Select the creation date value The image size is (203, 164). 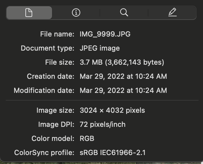[x=123, y=77]
